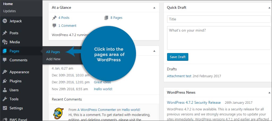Collapse the Activity widget via arrow

[x=154, y=51]
